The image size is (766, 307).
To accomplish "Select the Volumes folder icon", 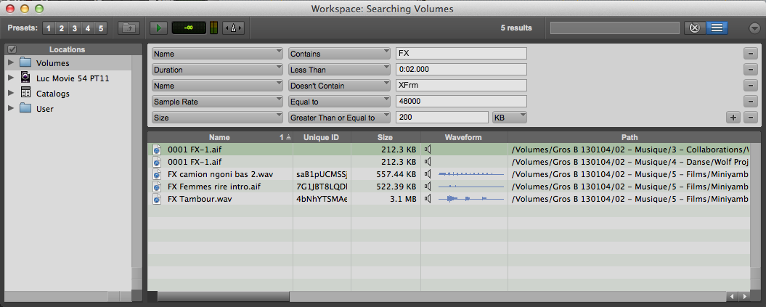I will (x=26, y=63).
